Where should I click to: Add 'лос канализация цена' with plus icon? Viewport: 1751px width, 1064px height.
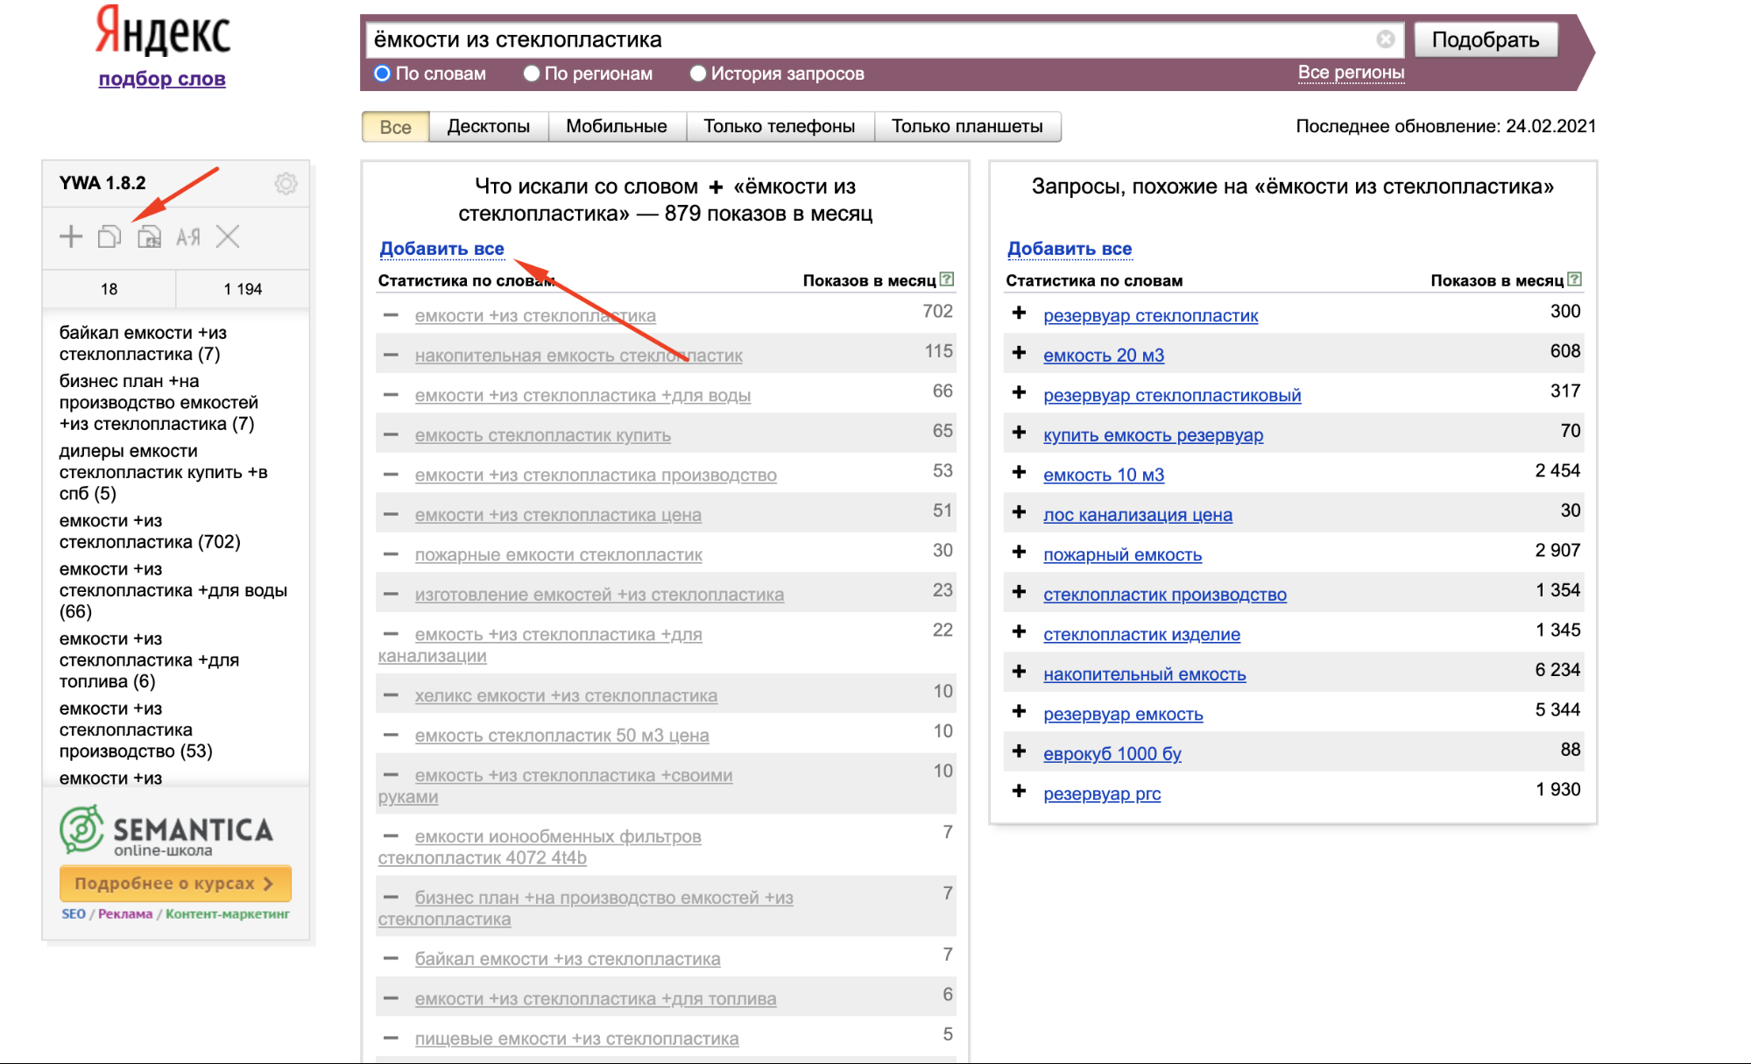pyautogui.click(x=1019, y=512)
